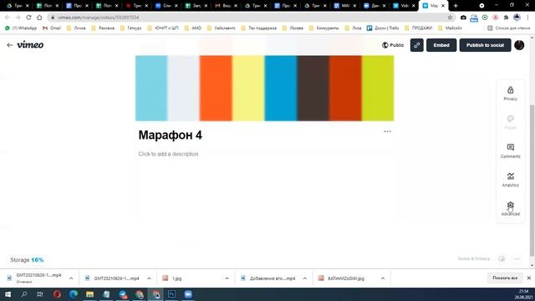
Task: Open Windows taskbar search
Action: click(x=24, y=294)
